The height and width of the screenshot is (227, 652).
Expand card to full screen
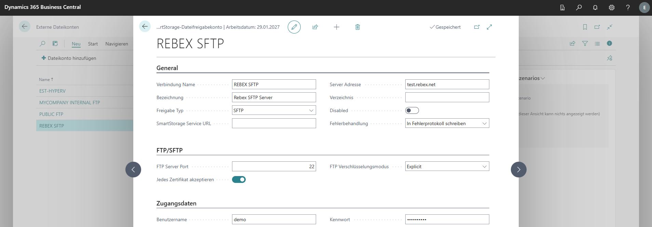coord(489,27)
